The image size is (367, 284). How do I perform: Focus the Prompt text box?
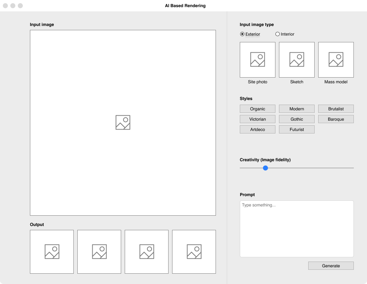tap(297, 229)
